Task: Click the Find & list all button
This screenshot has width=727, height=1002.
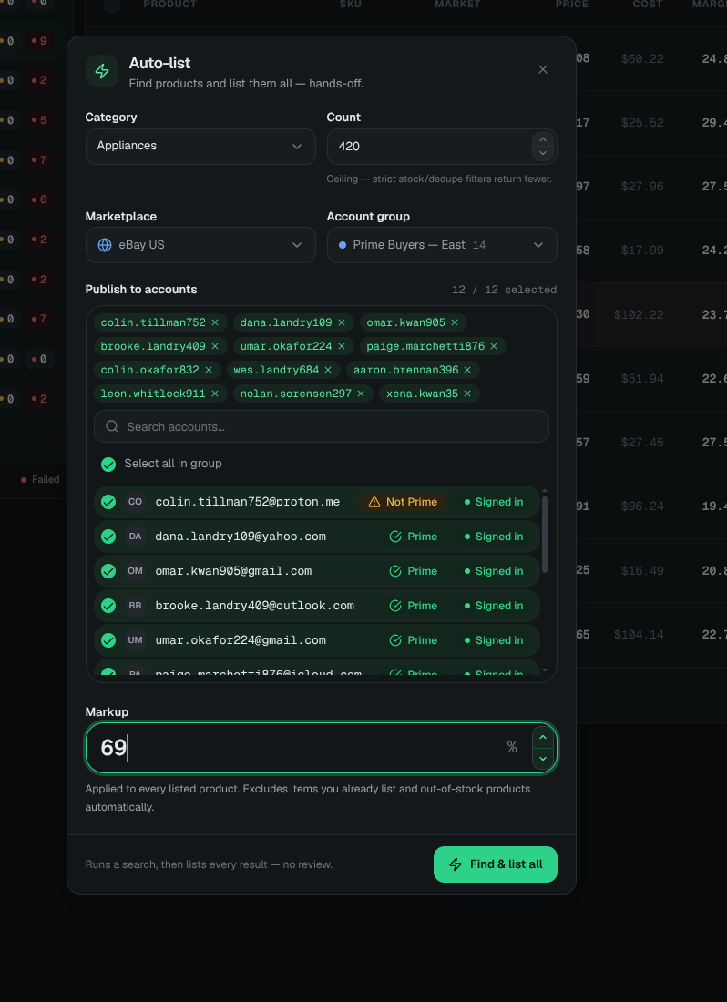Action: click(496, 864)
